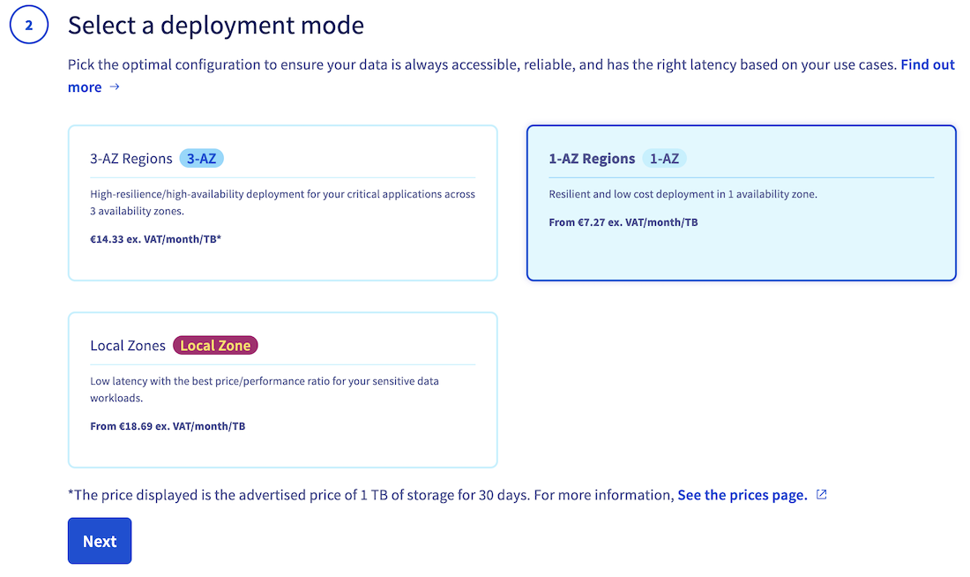The height and width of the screenshot is (577, 970).
Task: Click the Select a deployment mode heading
Action: 216,25
